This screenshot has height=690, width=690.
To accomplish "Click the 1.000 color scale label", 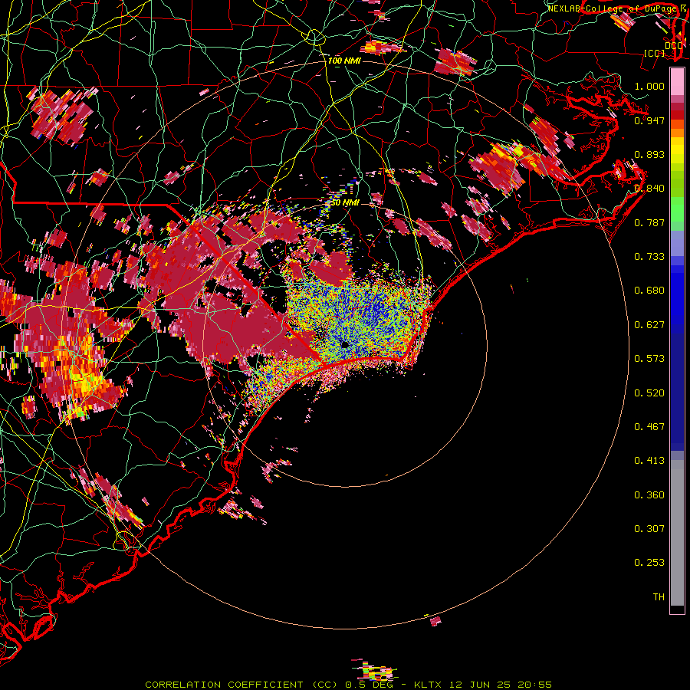I will click(649, 86).
